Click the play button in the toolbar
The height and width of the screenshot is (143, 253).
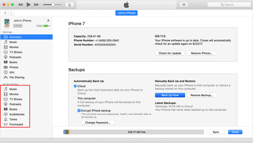click(28, 5)
